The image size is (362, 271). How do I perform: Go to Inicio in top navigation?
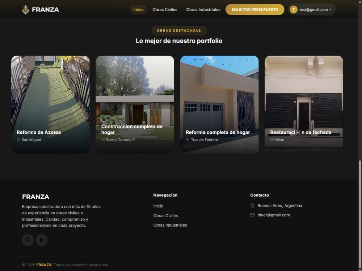(x=138, y=9)
